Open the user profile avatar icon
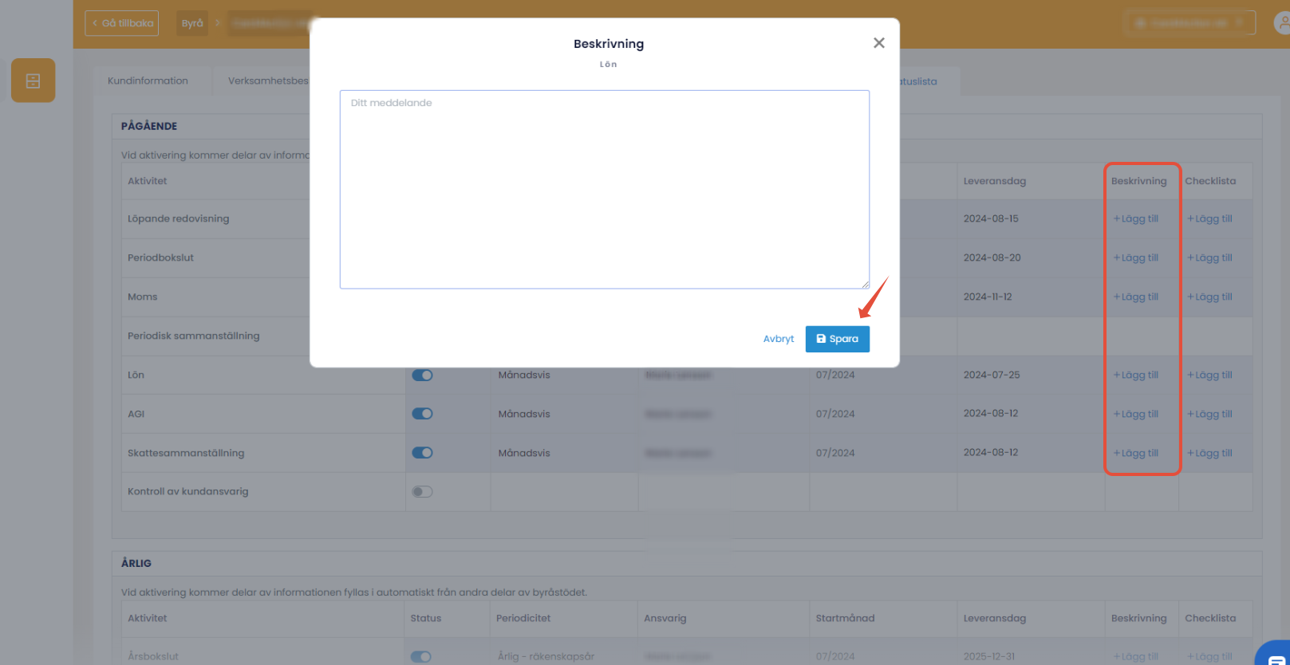This screenshot has width=1290, height=665. coord(1281,23)
